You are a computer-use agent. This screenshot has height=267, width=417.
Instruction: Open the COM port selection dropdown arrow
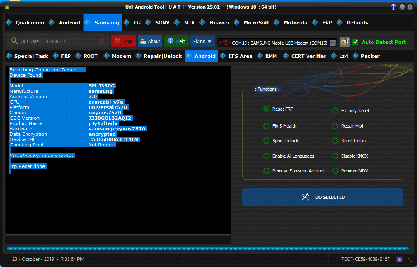tap(333, 43)
